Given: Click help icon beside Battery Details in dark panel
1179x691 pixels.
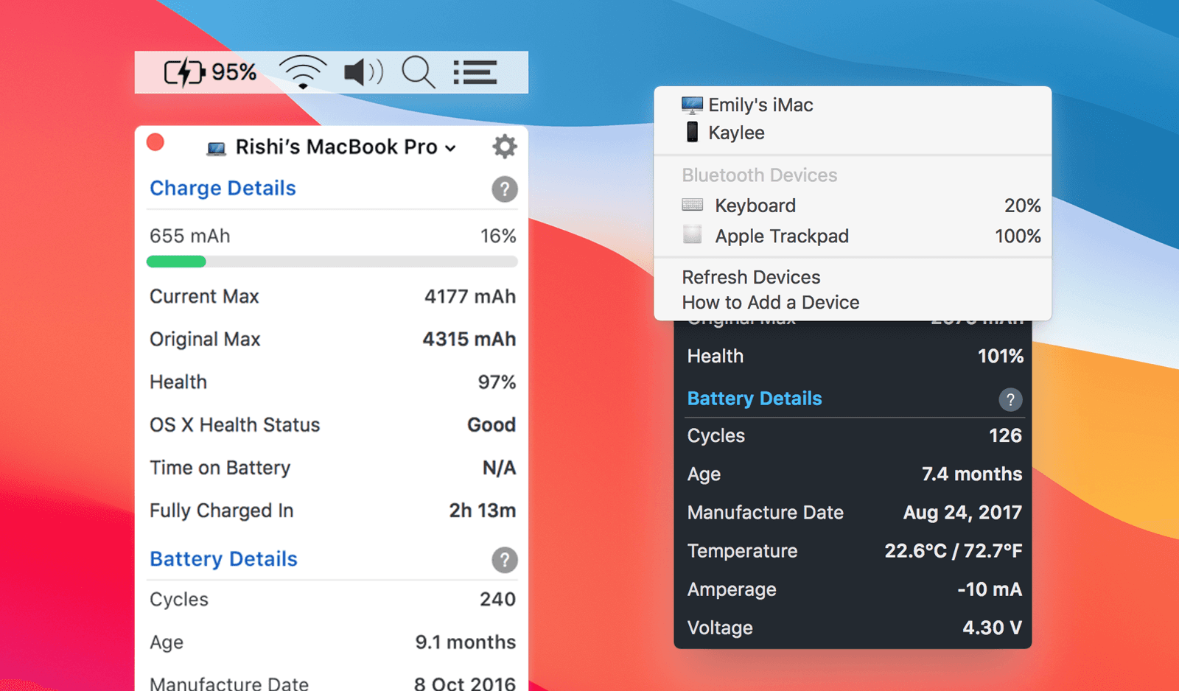Looking at the screenshot, I should point(1010,399).
